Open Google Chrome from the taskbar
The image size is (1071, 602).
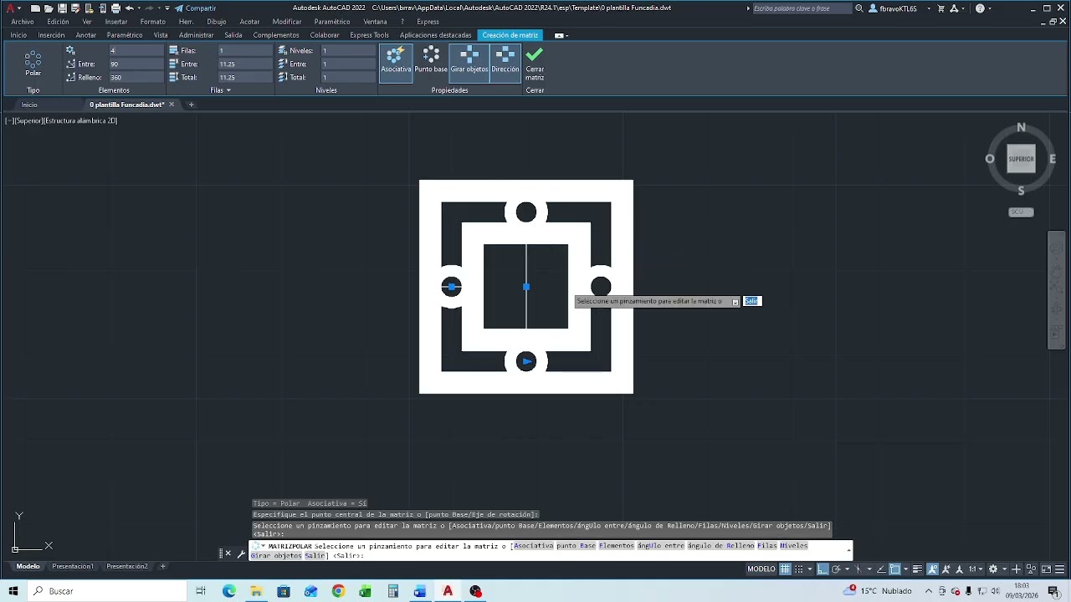pos(338,591)
